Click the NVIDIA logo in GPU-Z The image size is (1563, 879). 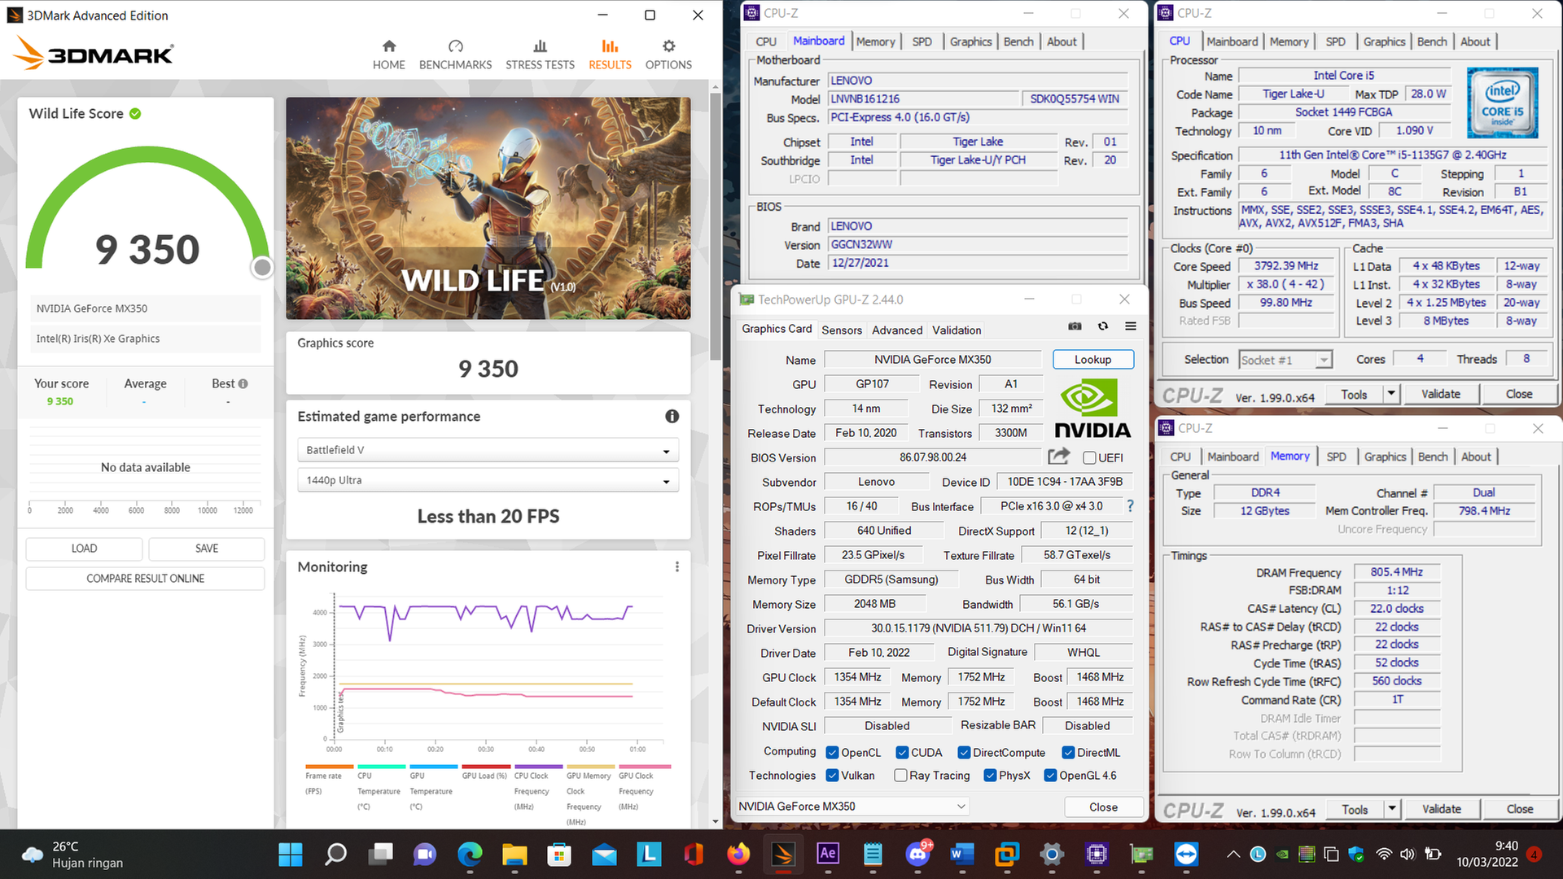[x=1092, y=409]
